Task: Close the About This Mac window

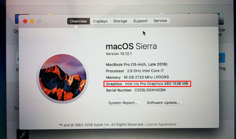Action: 25,21
